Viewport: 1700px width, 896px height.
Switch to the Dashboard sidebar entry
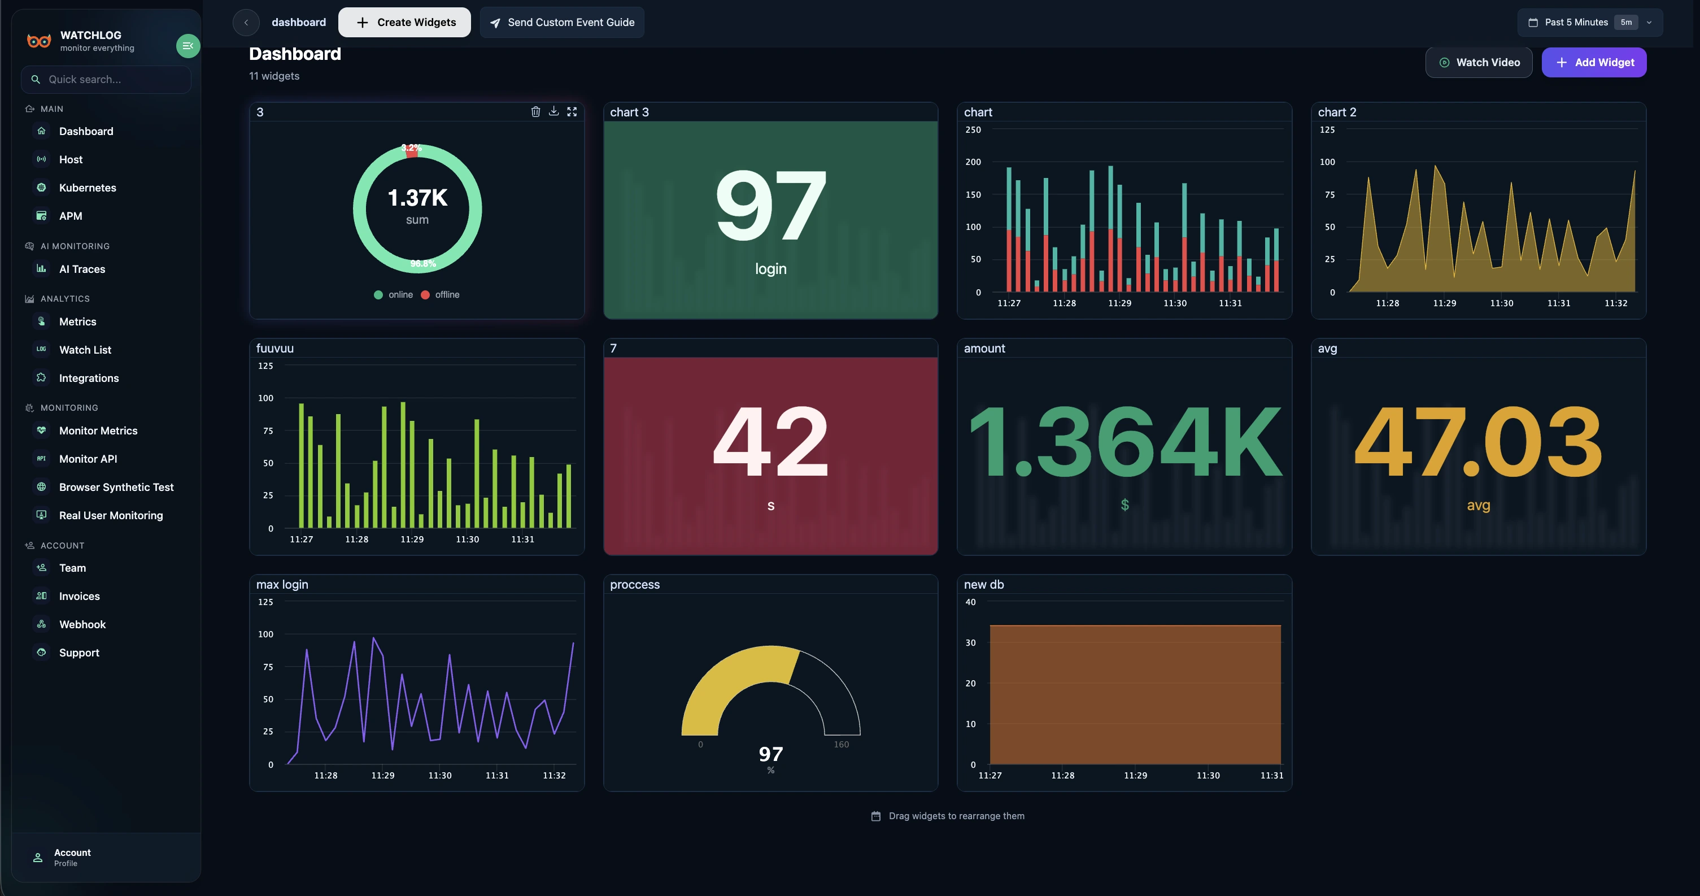[86, 131]
